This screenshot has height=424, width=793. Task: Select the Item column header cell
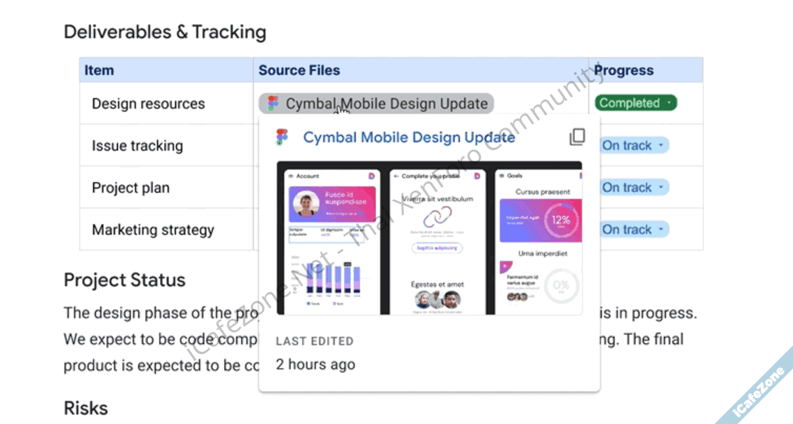100,70
